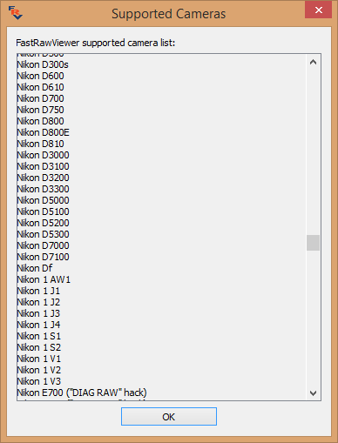Select the Nikon D5000 entry
The width and height of the screenshot is (338, 443).
pos(43,200)
